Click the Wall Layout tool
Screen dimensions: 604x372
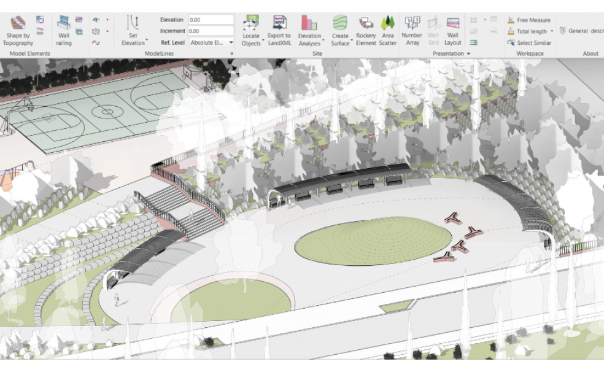[x=453, y=30]
